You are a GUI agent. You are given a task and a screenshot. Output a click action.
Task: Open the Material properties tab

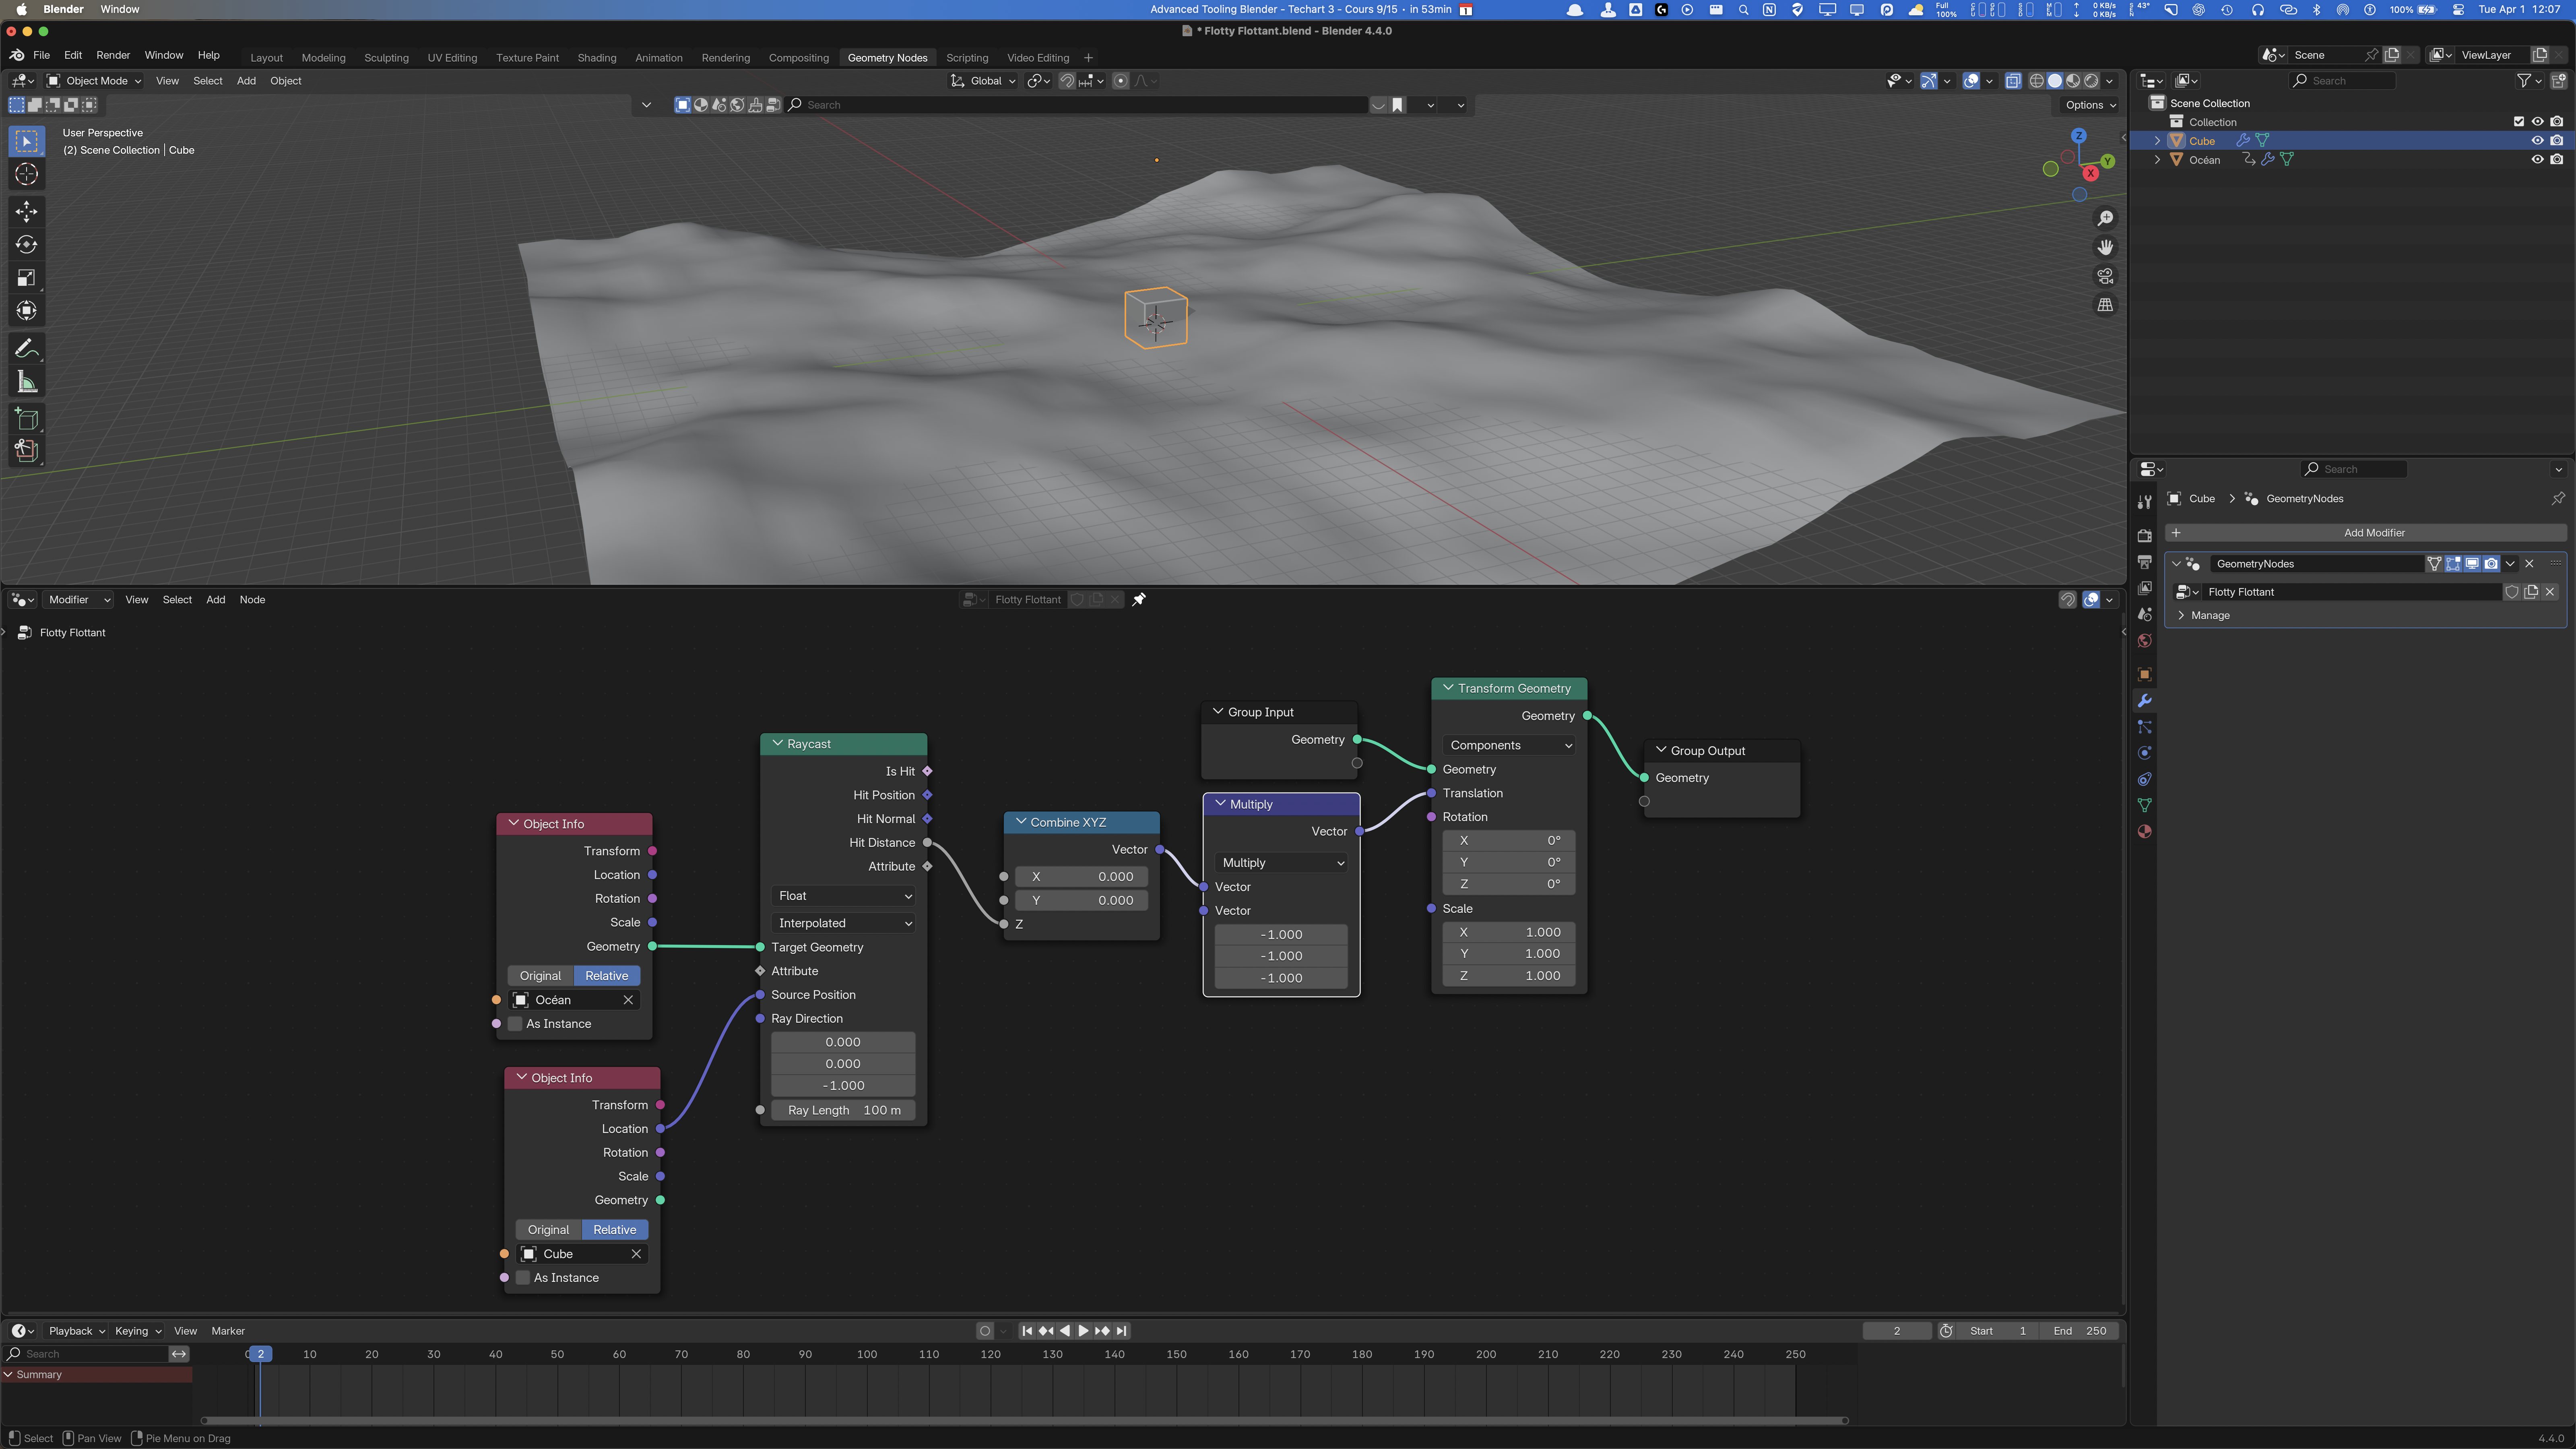coord(2144,832)
